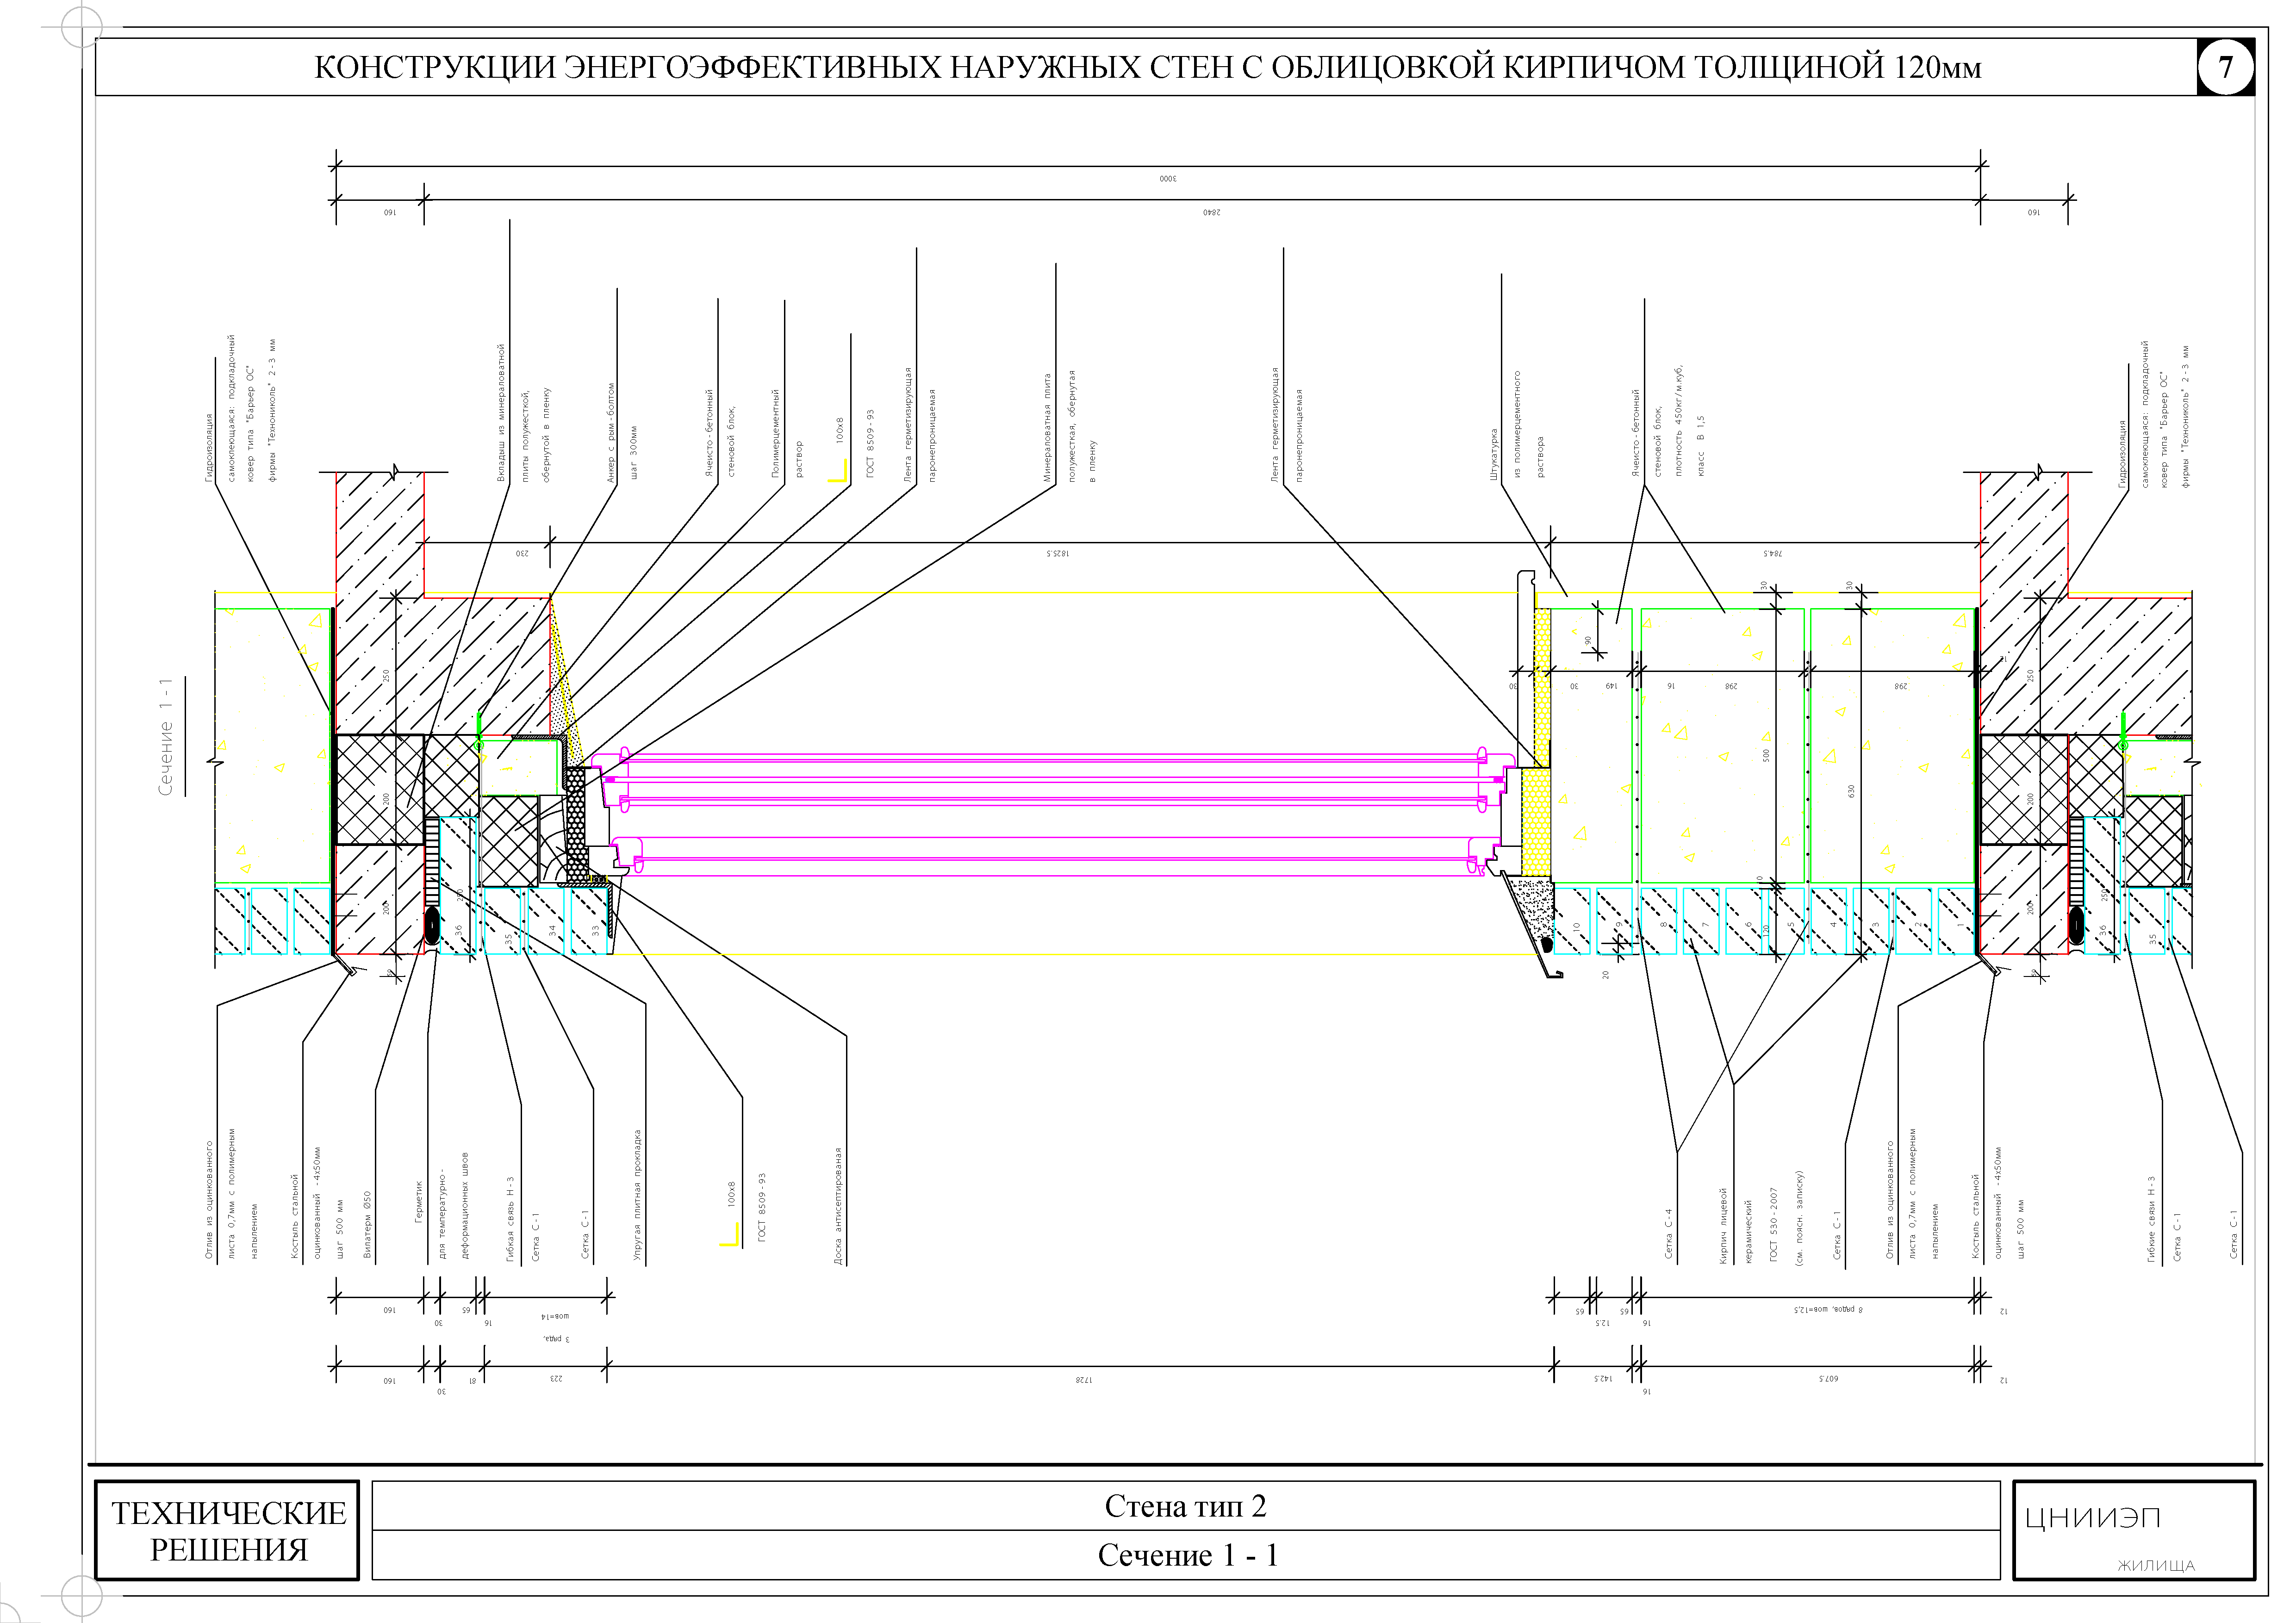
Task: Click the annotation деформационных швов
Action: (465, 1206)
